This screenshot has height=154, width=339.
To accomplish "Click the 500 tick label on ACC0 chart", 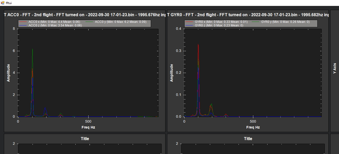I will coord(88,121).
